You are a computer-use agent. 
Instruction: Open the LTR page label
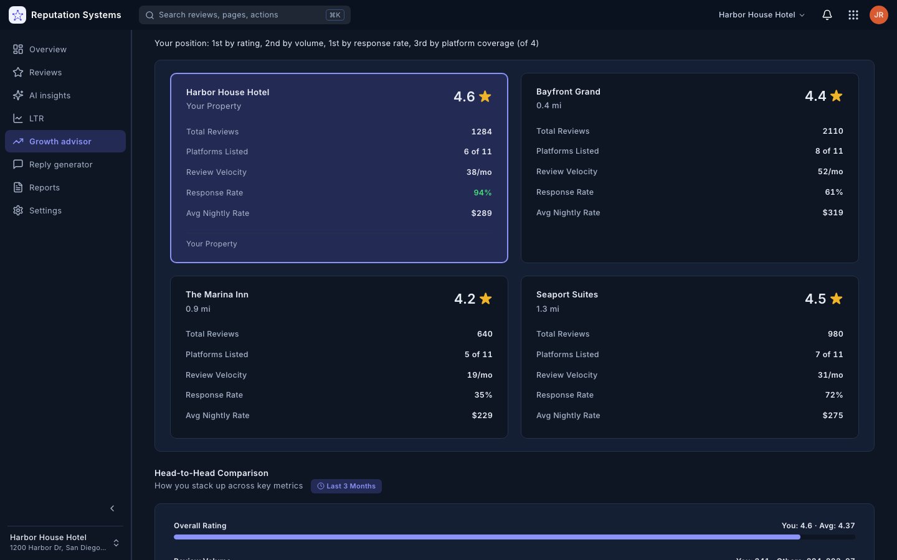click(x=37, y=118)
